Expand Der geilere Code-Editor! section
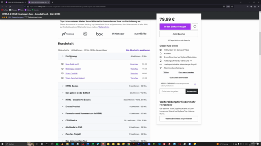Screen dimensions: 261x146 [104, 93]
